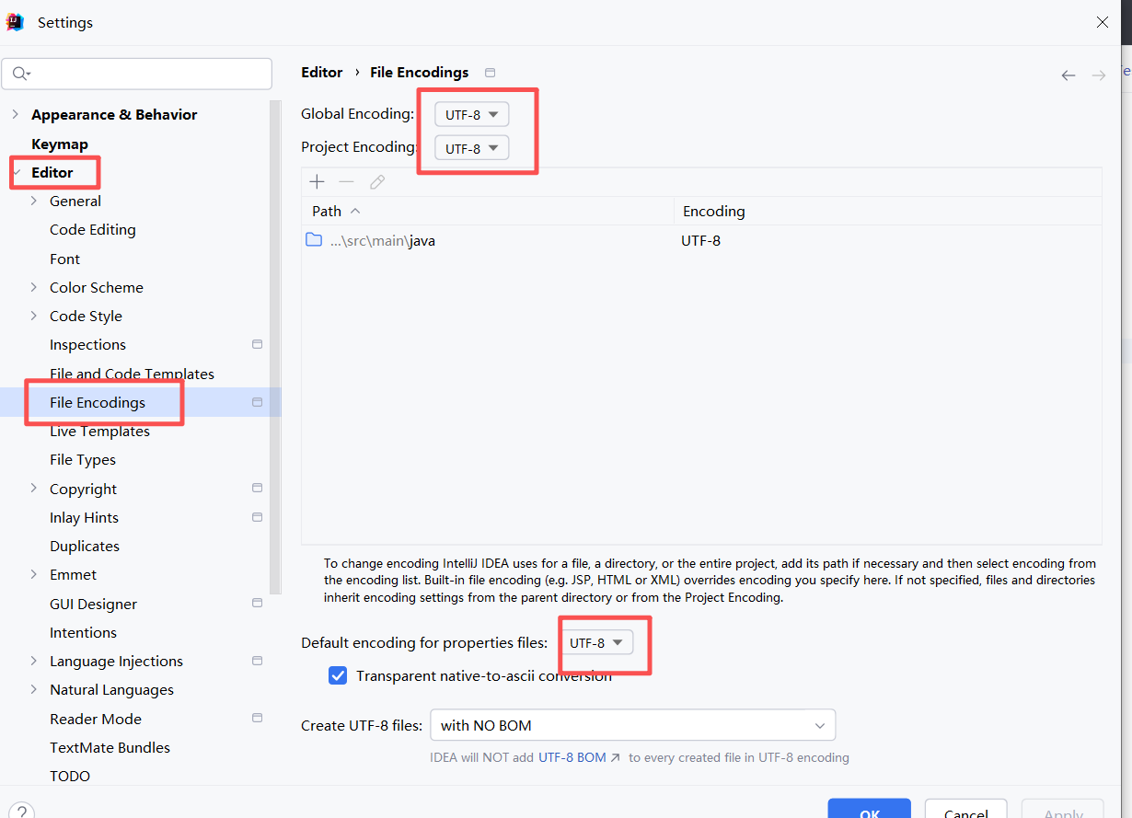The height and width of the screenshot is (818, 1132).
Task: Expand the Color Scheme node
Action: [x=34, y=287]
